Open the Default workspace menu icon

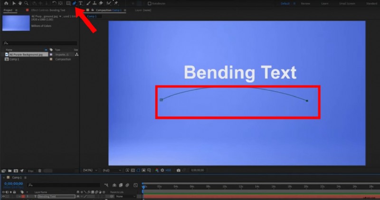[x=294, y=4]
